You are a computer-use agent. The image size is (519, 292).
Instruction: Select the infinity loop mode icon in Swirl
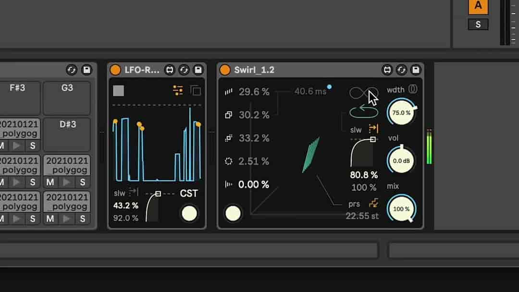click(364, 92)
